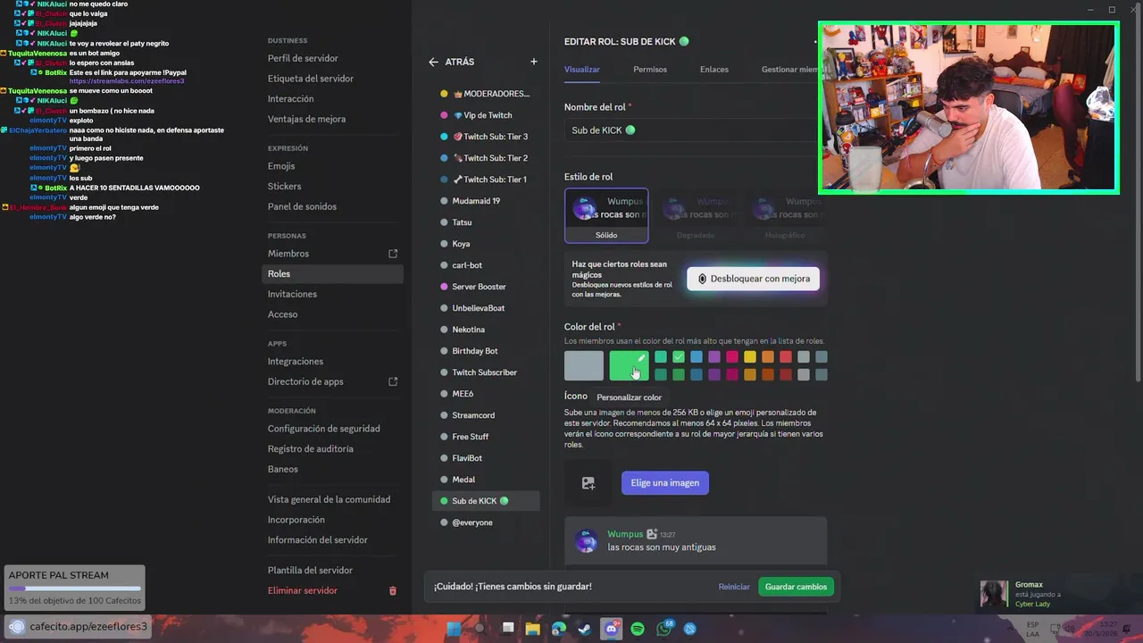Click the Discord taskbar icon
The height and width of the screenshot is (643, 1143).
tap(612, 629)
